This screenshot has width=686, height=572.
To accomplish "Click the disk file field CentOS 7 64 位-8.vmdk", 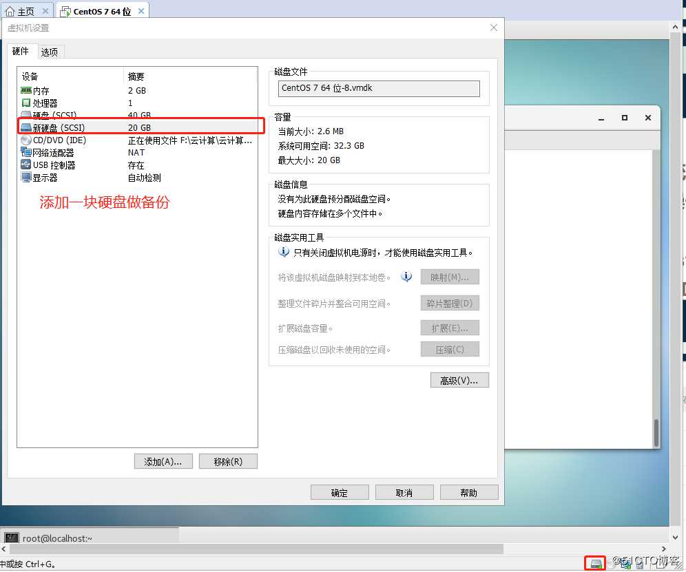I will pos(379,88).
